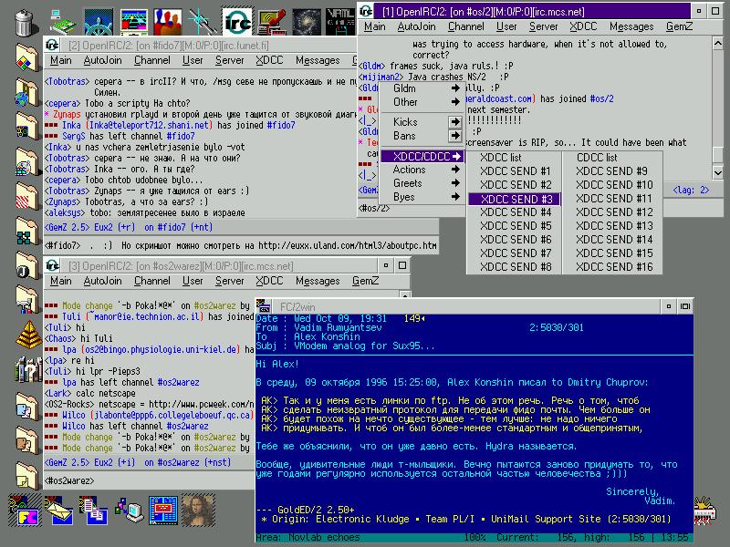
Task: Open the galaxy picture desktop icon
Action: tap(306, 22)
